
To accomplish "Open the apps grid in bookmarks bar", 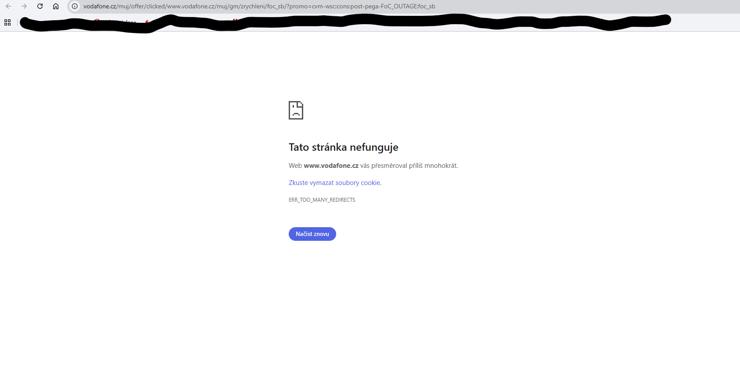I will click(x=7, y=22).
